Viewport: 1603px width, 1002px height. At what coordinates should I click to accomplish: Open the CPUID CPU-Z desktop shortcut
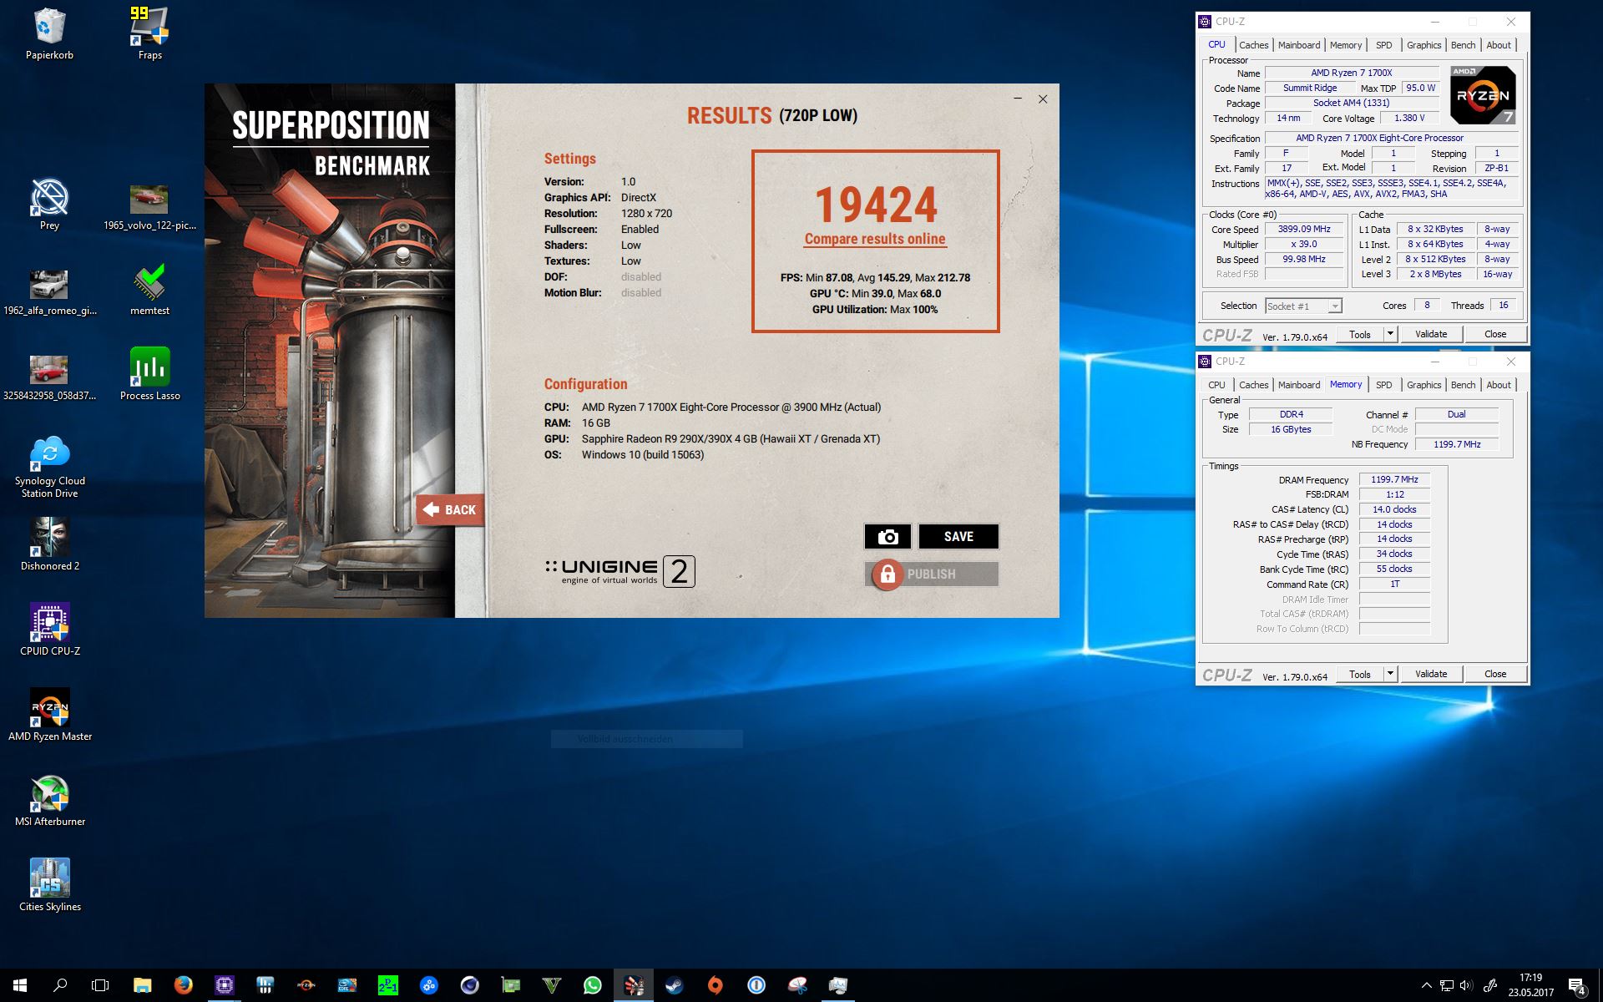pos(50,624)
